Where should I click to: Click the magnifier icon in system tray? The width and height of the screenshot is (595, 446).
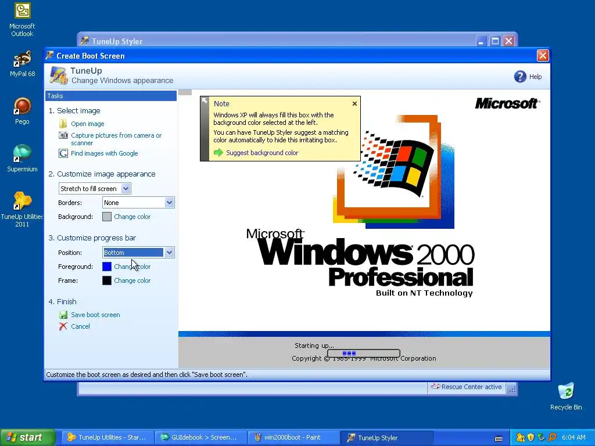click(x=552, y=437)
